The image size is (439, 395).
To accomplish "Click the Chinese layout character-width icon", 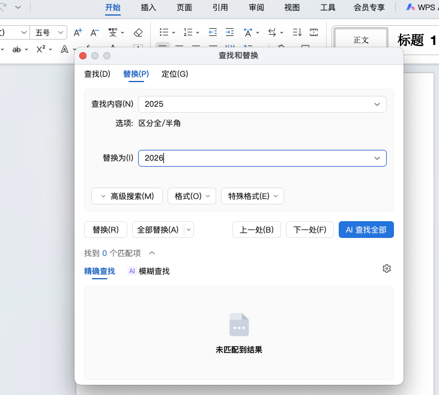I will (x=248, y=32).
